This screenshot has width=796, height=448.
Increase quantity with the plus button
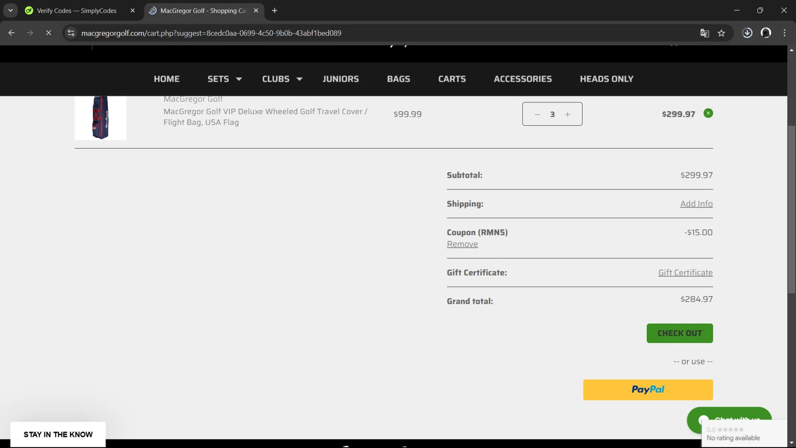[567, 114]
